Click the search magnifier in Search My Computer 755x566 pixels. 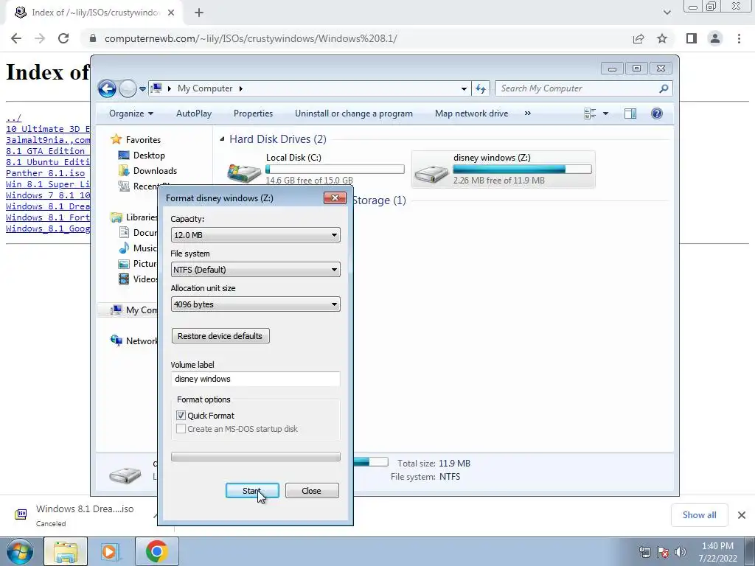click(x=664, y=88)
